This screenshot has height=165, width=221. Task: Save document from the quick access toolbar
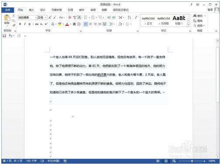[x=4, y=36]
